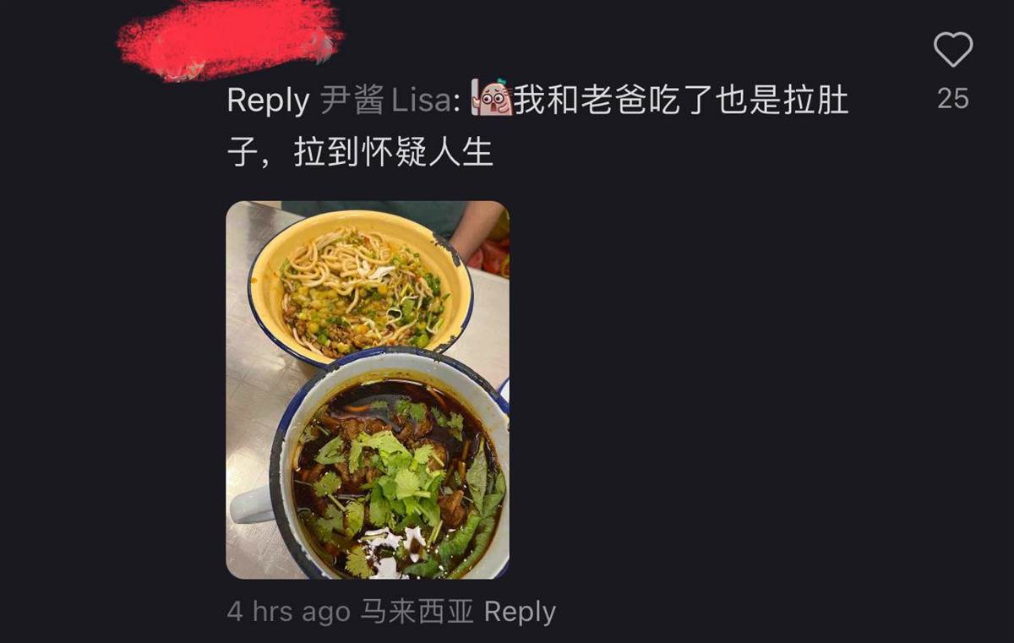This screenshot has height=643, width=1014.
Task: Tap the noodles with green scallions
Action: pos(362,289)
